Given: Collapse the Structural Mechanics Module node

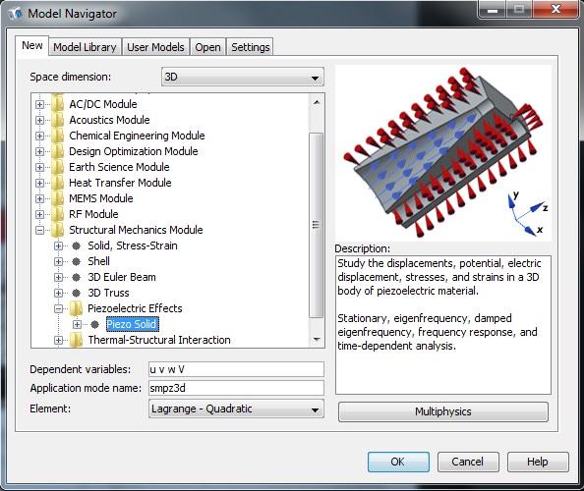Looking at the screenshot, I should 40,230.
